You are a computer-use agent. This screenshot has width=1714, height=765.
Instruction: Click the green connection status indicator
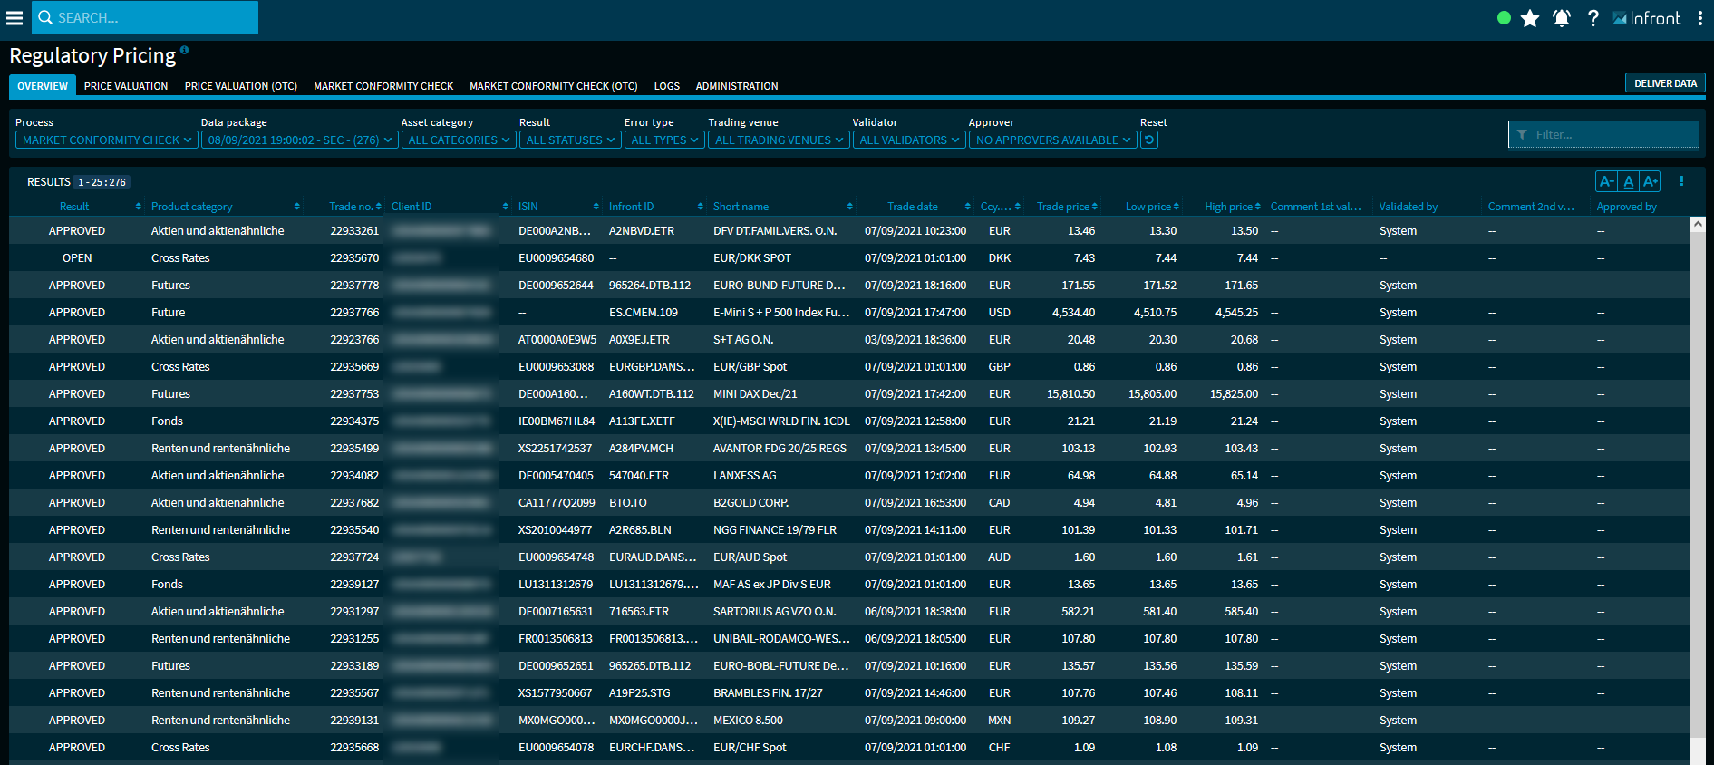tap(1504, 18)
